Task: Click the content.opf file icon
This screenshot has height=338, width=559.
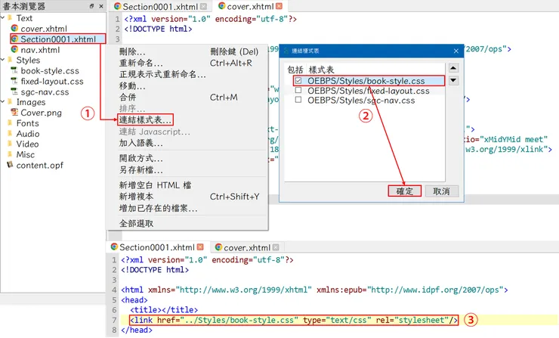Action: (10, 165)
